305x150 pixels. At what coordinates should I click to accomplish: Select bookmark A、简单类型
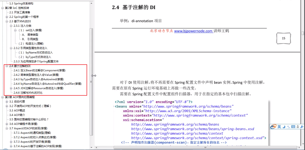point(30,35)
